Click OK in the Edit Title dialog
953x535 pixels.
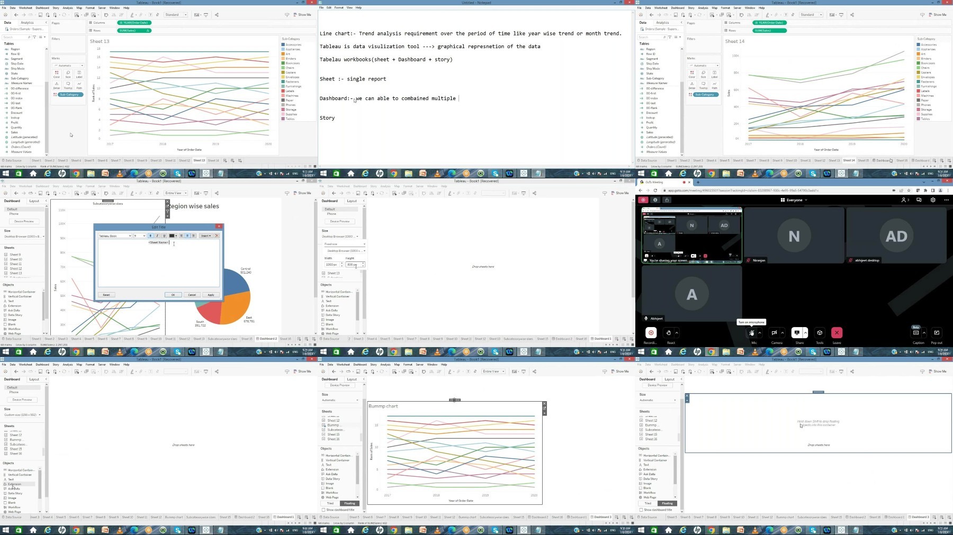point(173,295)
